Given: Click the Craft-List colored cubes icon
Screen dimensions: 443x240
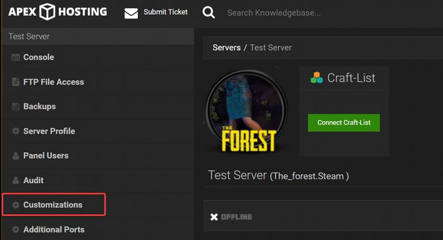Looking at the screenshot, I should pyautogui.click(x=316, y=78).
